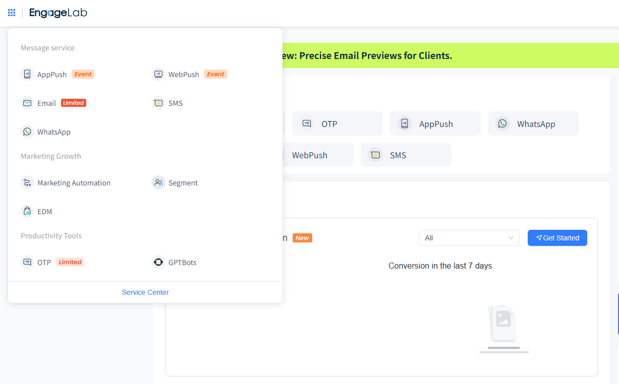Viewport: 619px width, 384px height.
Task: Click the SMS icon in service menu
Action: point(158,103)
